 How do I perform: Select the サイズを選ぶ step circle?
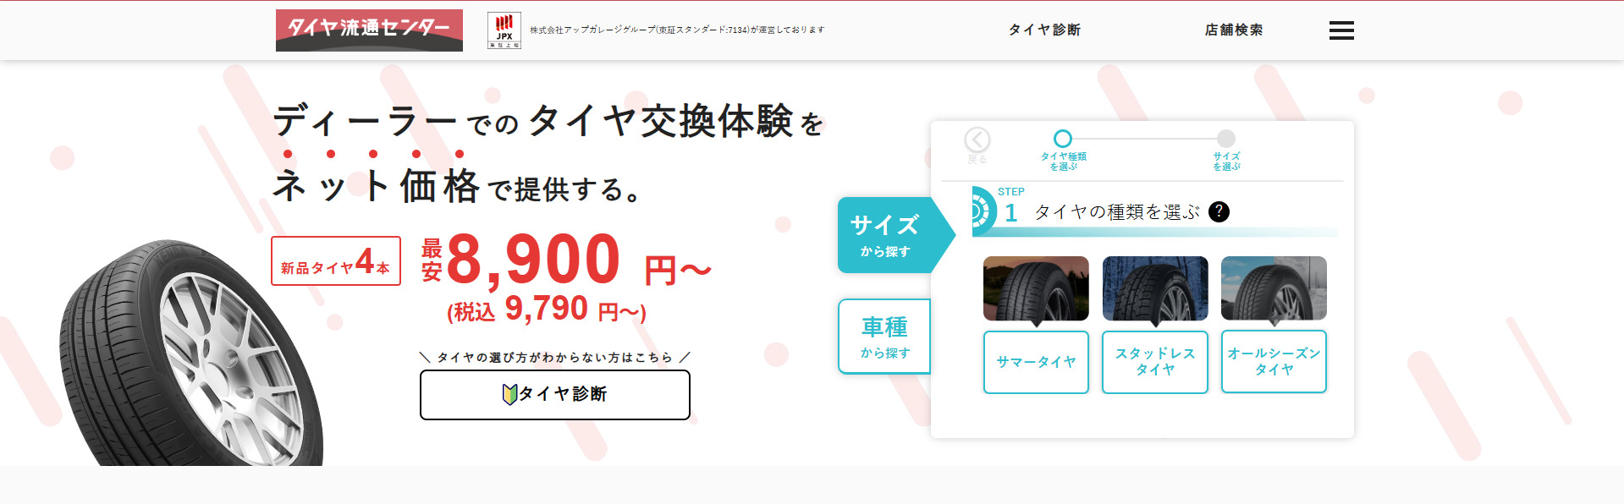click(1226, 138)
